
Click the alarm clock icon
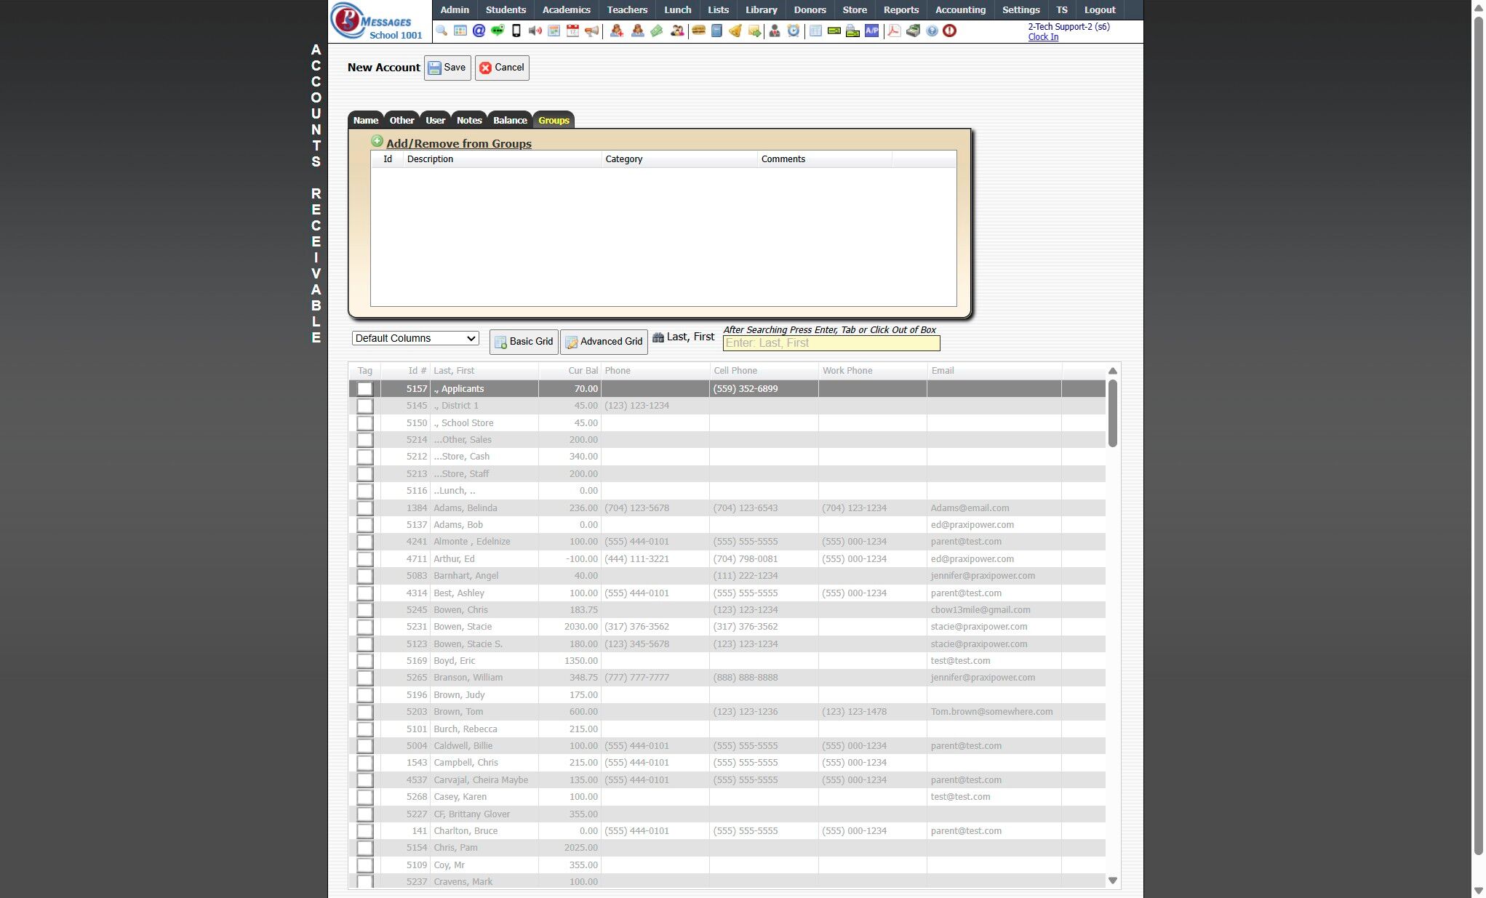coord(794,31)
